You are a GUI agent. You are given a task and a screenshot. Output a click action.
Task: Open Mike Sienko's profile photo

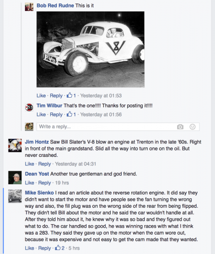15,196
